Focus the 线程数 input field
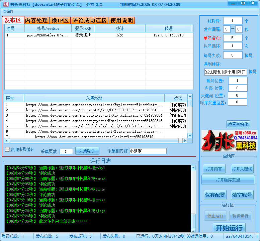260x241 pixels. click(x=233, y=21)
